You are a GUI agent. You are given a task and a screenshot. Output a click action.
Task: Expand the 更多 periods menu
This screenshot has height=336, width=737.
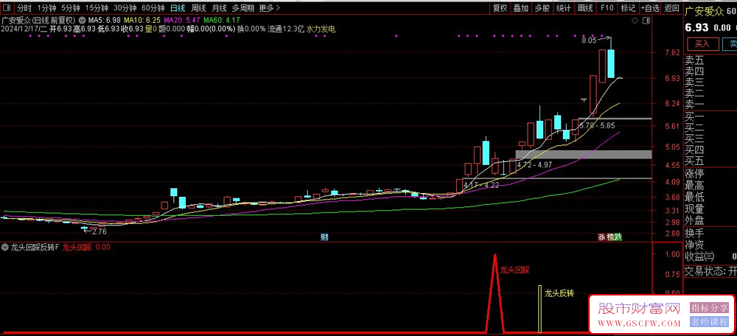click(x=269, y=8)
